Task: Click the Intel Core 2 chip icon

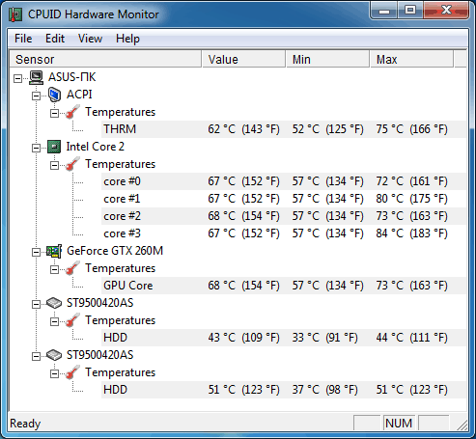Action: coord(54,147)
